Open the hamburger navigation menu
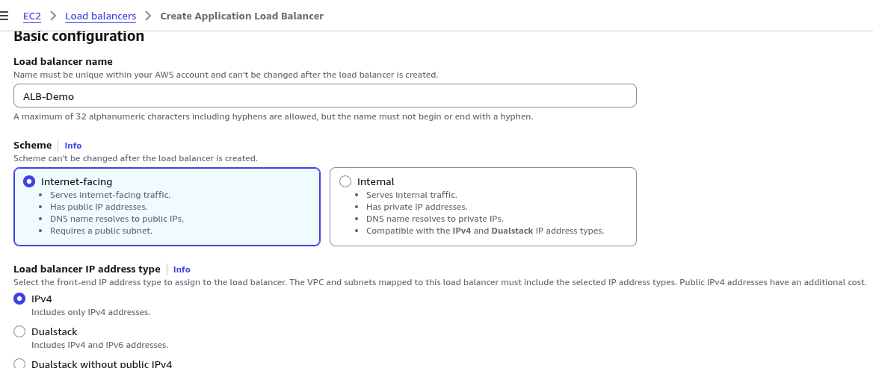The image size is (873, 368). tap(3, 16)
